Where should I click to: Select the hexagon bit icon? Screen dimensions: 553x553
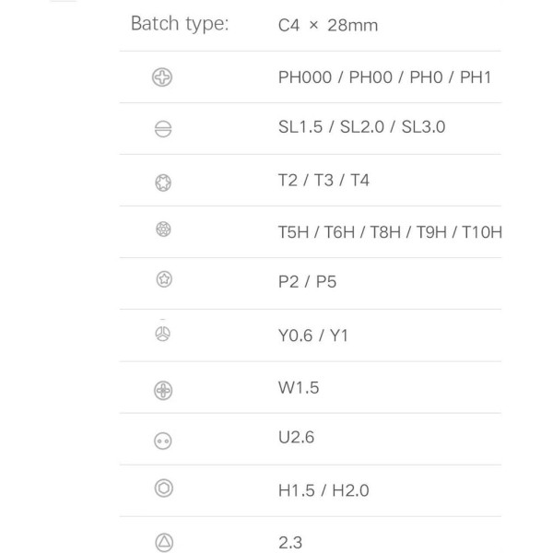[164, 488]
